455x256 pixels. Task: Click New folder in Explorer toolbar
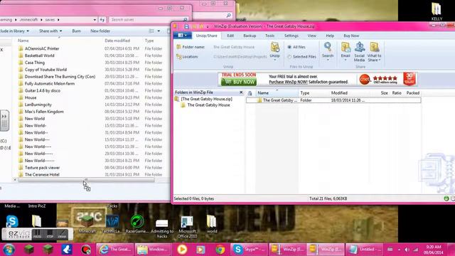pyautogui.click(x=100, y=31)
